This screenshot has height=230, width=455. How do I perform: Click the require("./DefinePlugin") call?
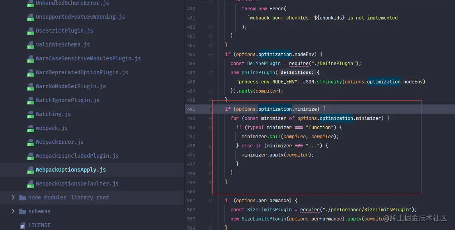pos(324,64)
